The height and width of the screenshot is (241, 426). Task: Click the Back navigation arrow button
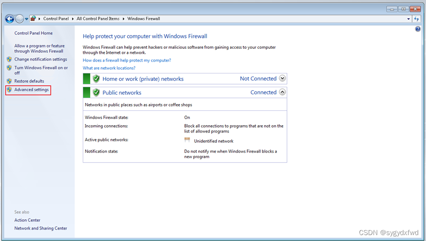[x=9, y=19]
